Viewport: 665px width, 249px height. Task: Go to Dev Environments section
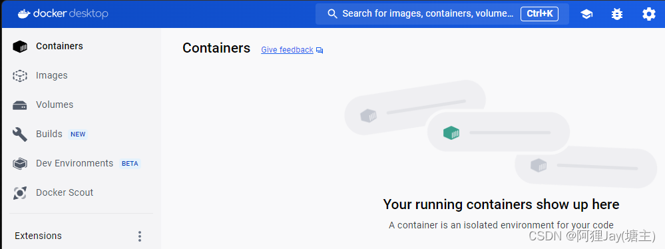(75, 163)
